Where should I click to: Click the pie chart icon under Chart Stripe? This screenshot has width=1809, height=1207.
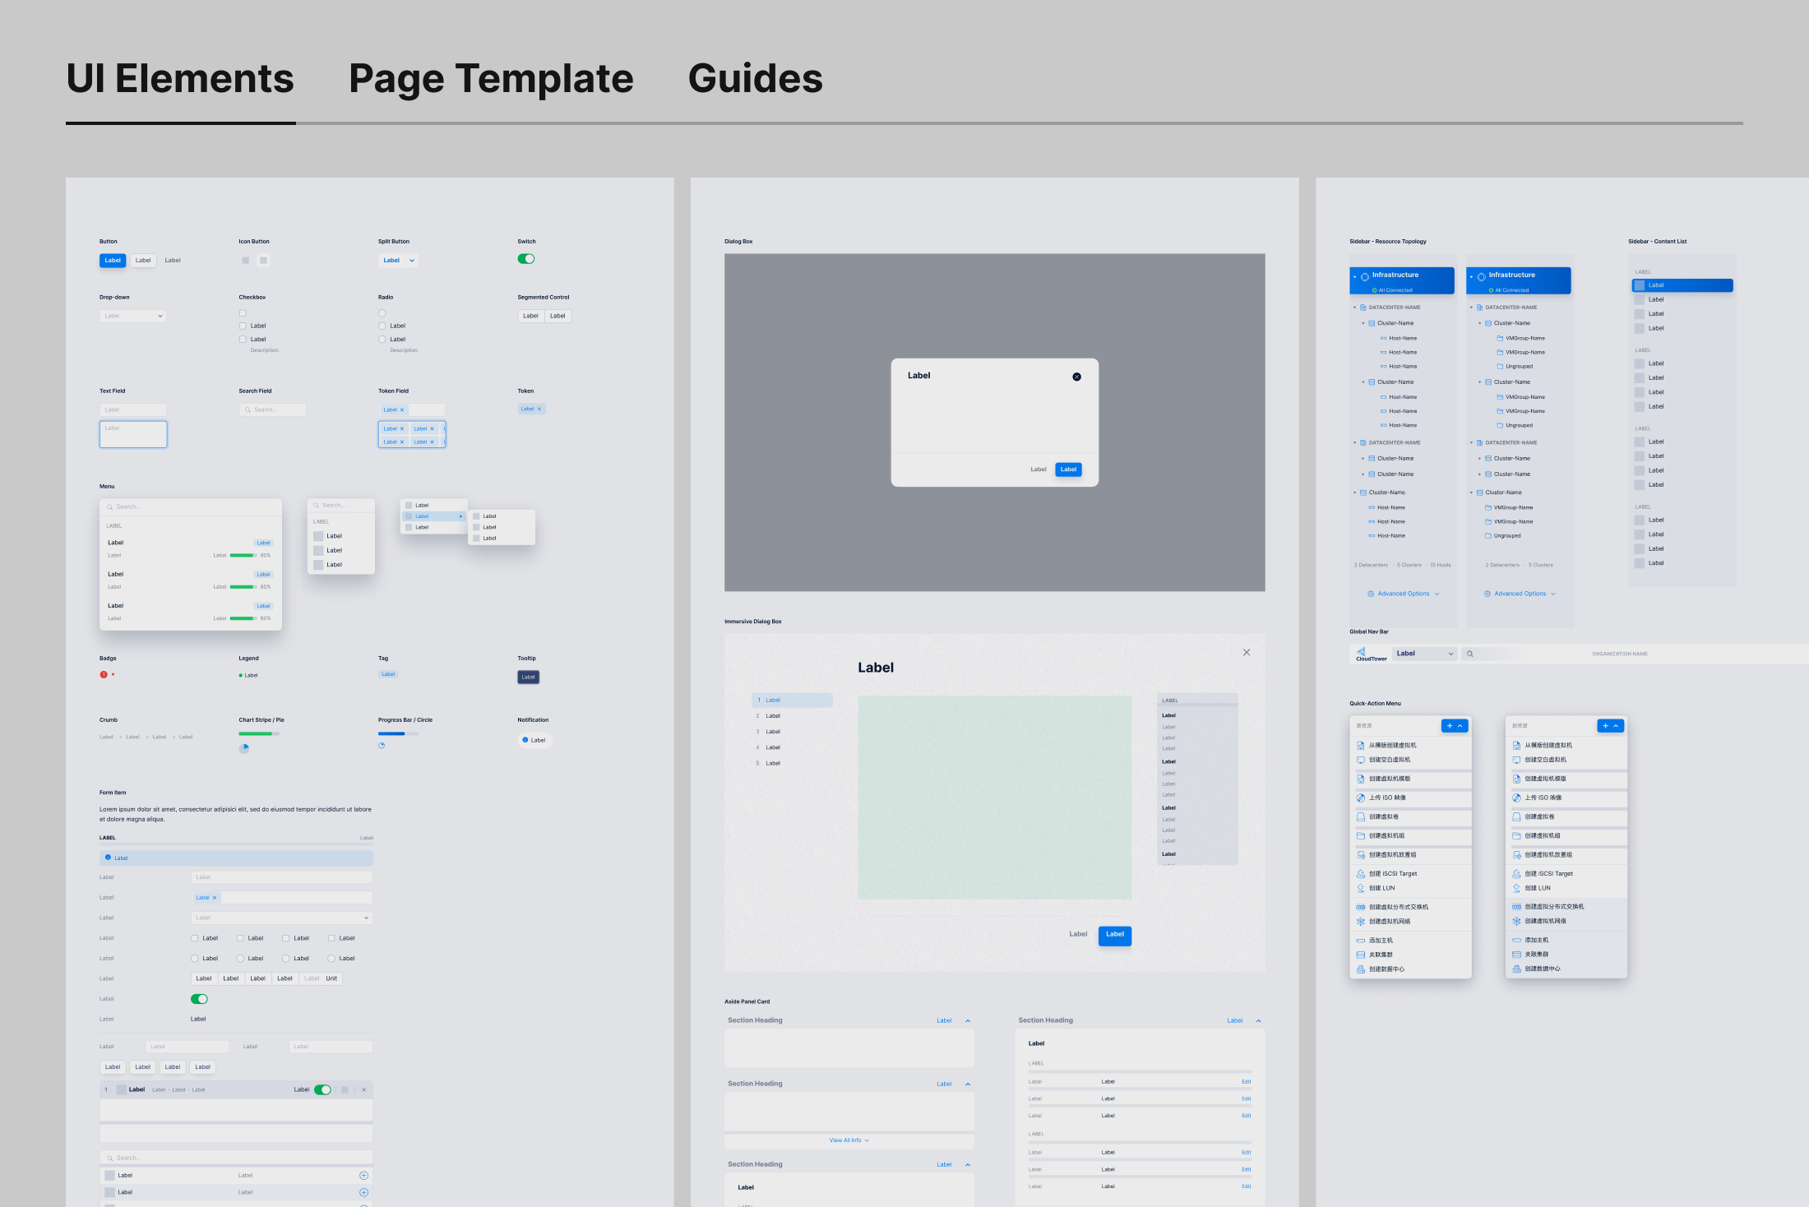[244, 748]
